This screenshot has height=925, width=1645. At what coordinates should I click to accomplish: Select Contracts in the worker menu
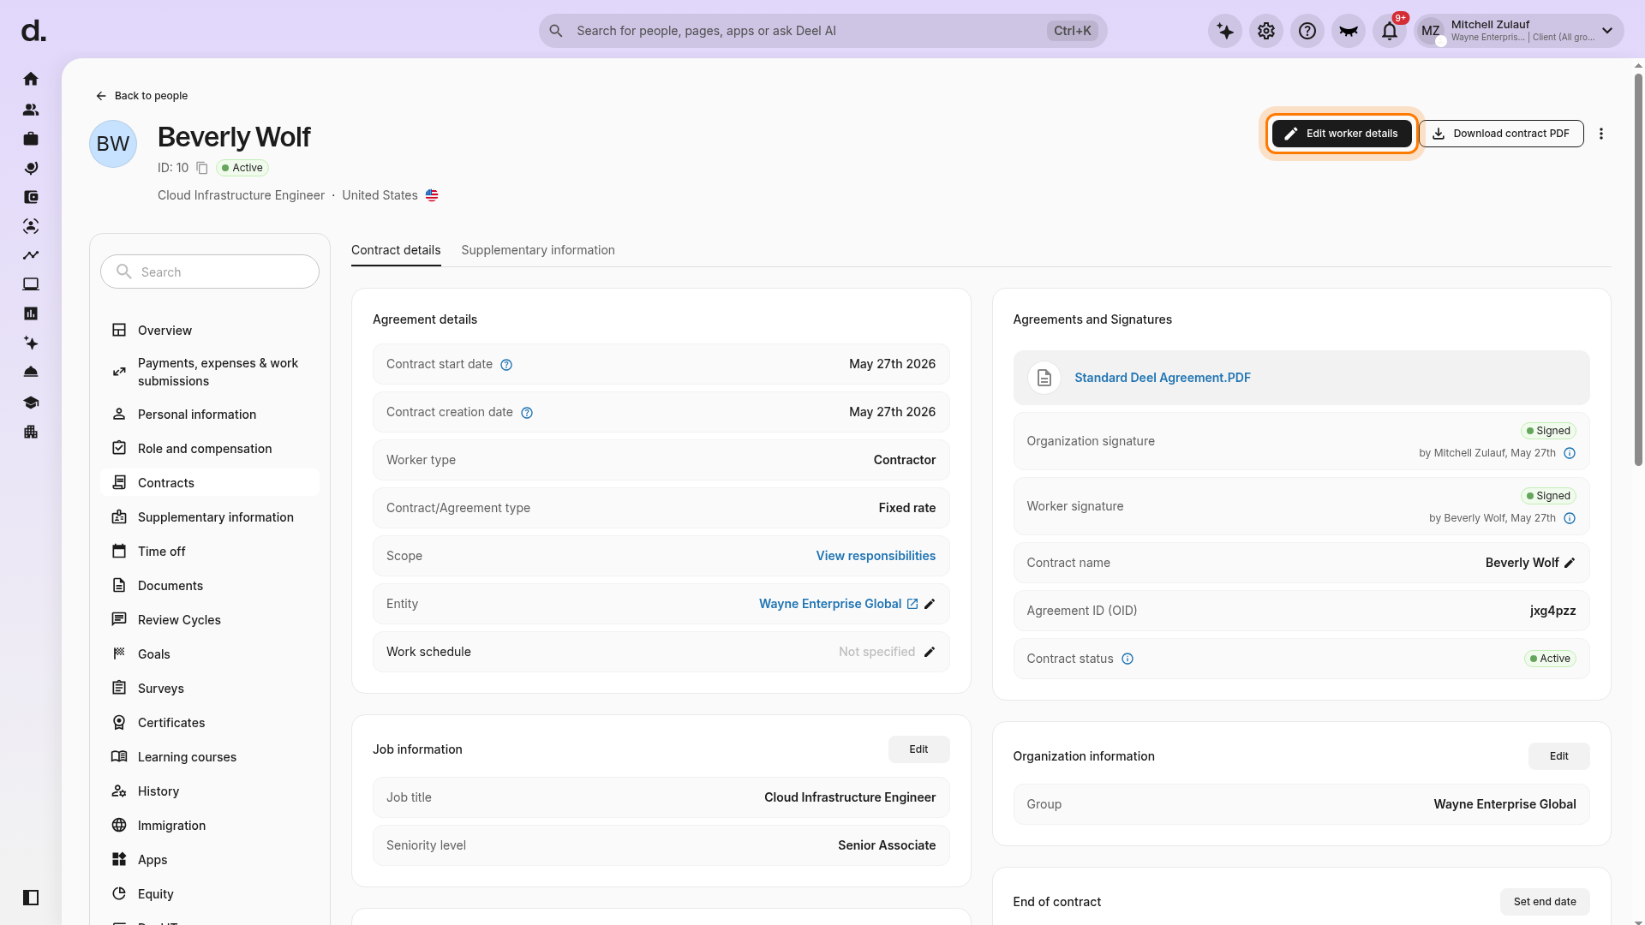[x=210, y=483]
